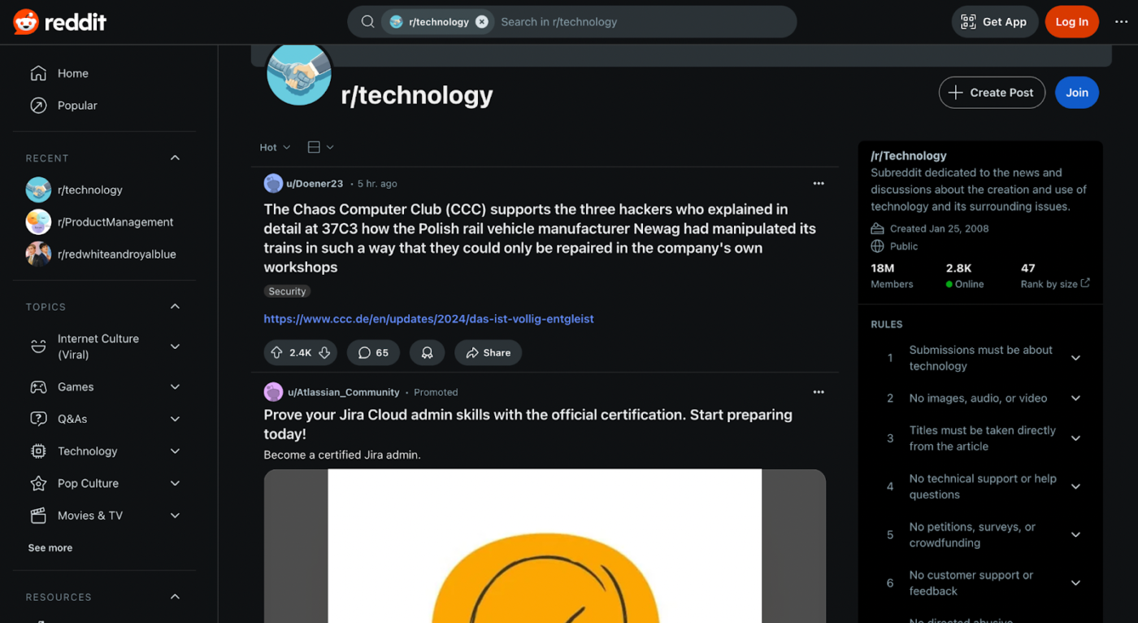The image size is (1138, 623).
Task: Join the r/technology community
Action: [x=1076, y=93]
